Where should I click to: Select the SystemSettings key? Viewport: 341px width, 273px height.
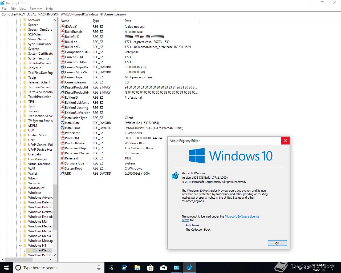[39, 58]
